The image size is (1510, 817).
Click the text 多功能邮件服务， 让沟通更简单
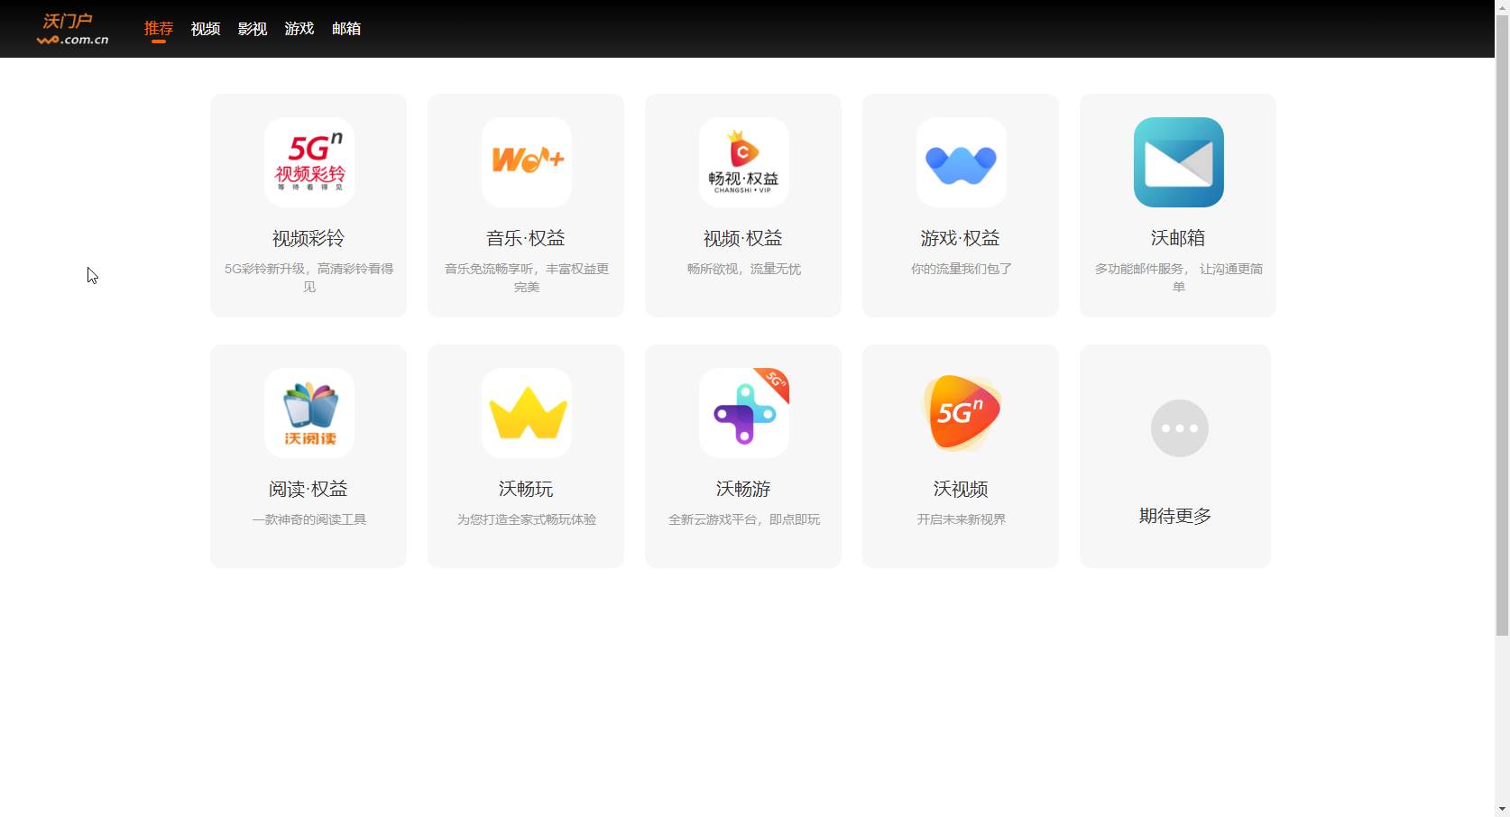[x=1179, y=278]
